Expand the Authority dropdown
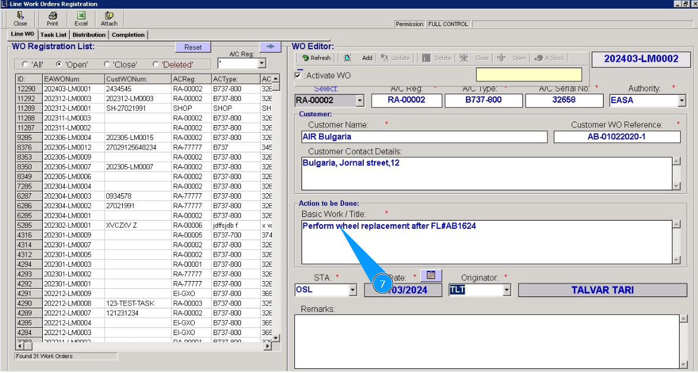The height and width of the screenshot is (373, 698). pos(681,101)
